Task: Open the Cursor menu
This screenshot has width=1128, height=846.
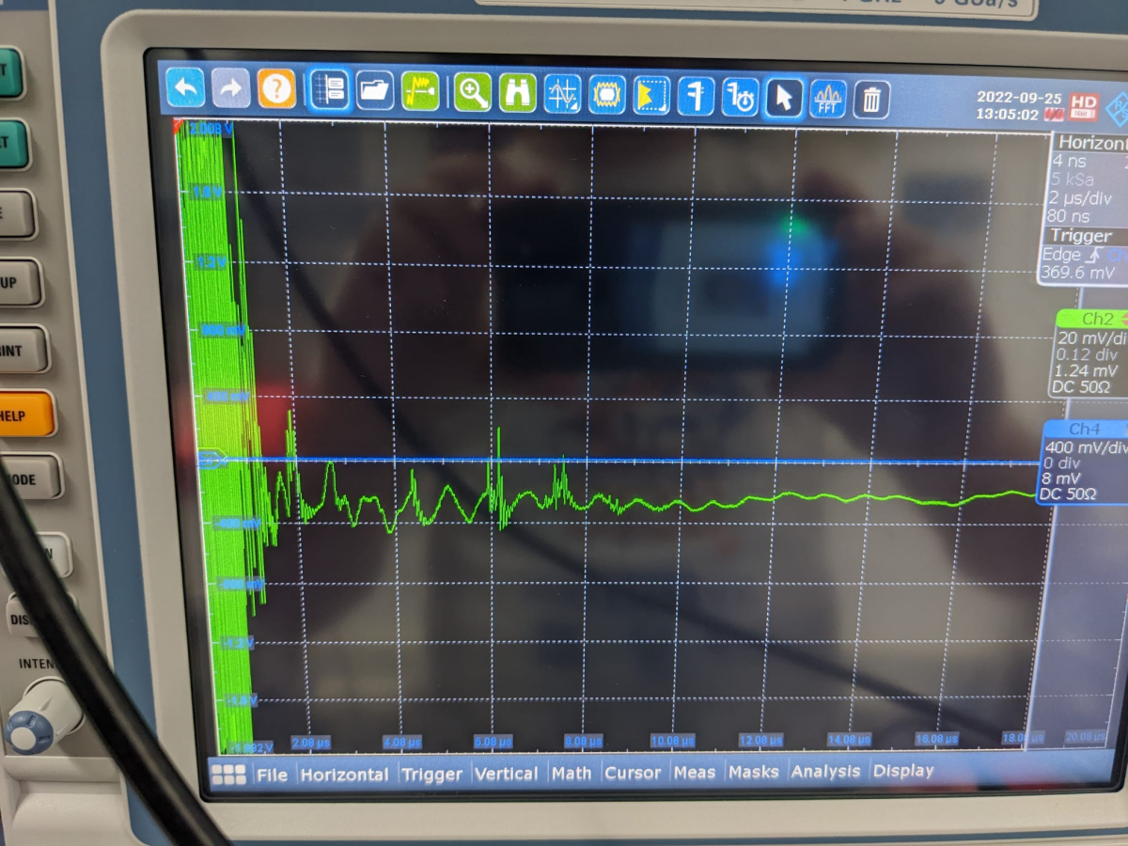Action: coord(633,773)
